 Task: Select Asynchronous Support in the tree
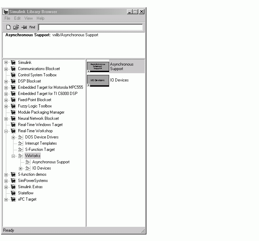(x=51, y=162)
